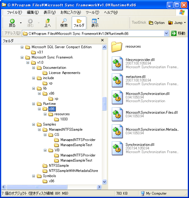Open the Back button history dropdown arrow

coord(21,23)
